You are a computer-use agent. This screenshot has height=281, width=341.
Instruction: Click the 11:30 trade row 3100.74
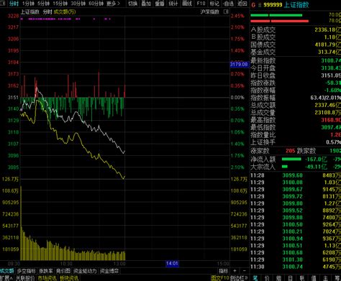pyautogui.click(x=296, y=267)
